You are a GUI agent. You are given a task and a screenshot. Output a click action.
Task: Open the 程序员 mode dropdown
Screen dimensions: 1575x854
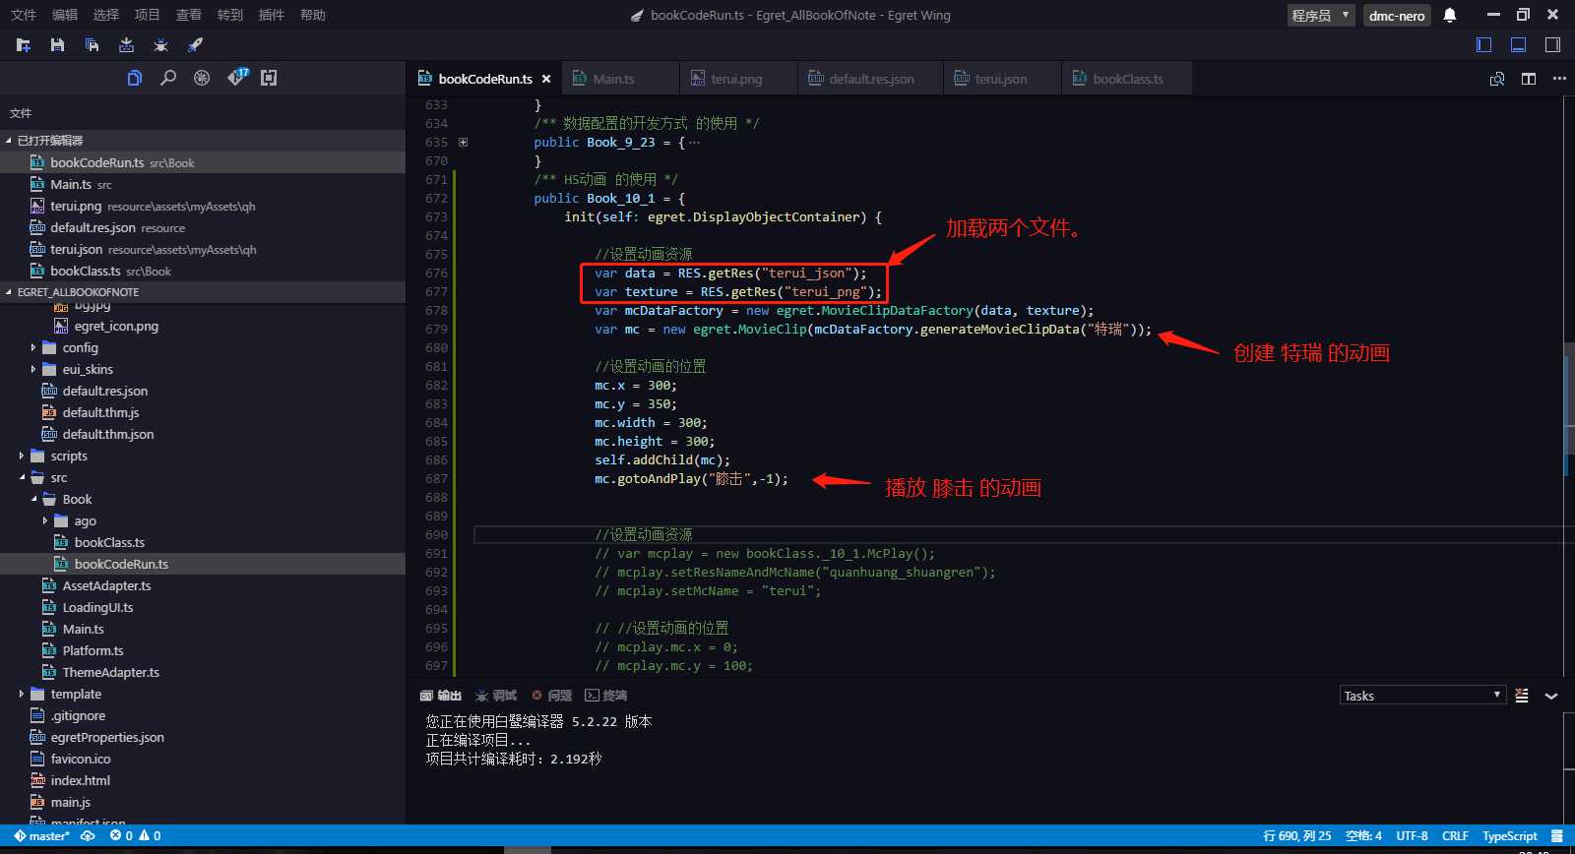[x=1321, y=15]
